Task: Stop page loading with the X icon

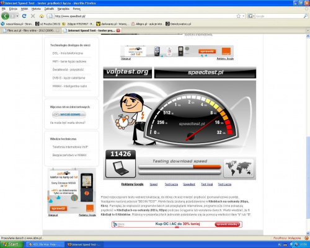Action: click(x=33, y=16)
